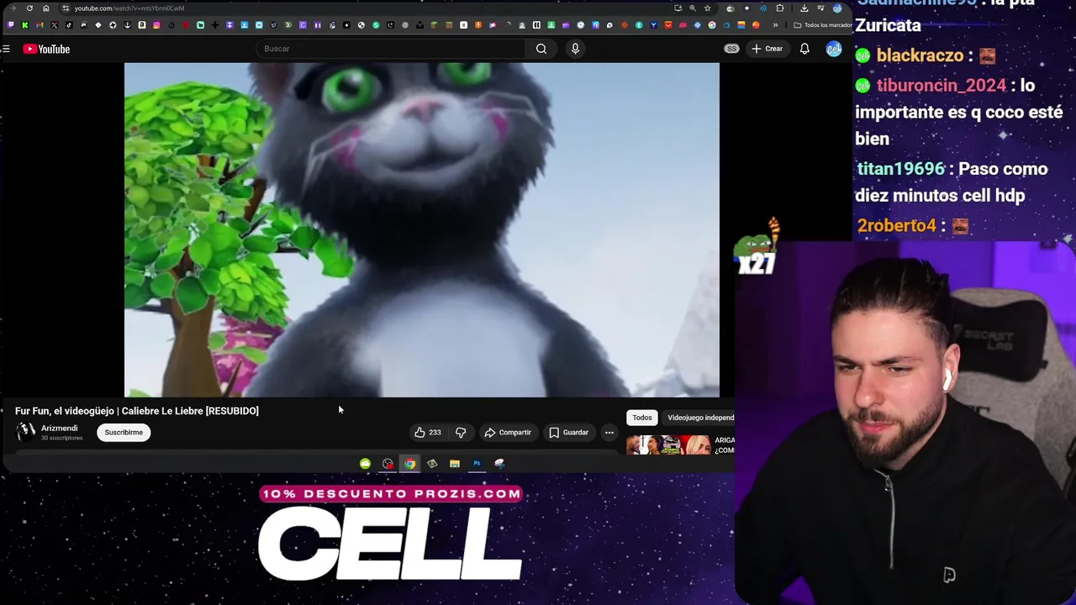The width and height of the screenshot is (1076, 605).
Task: Open the three-dot more actions menu
Action: 609,432
